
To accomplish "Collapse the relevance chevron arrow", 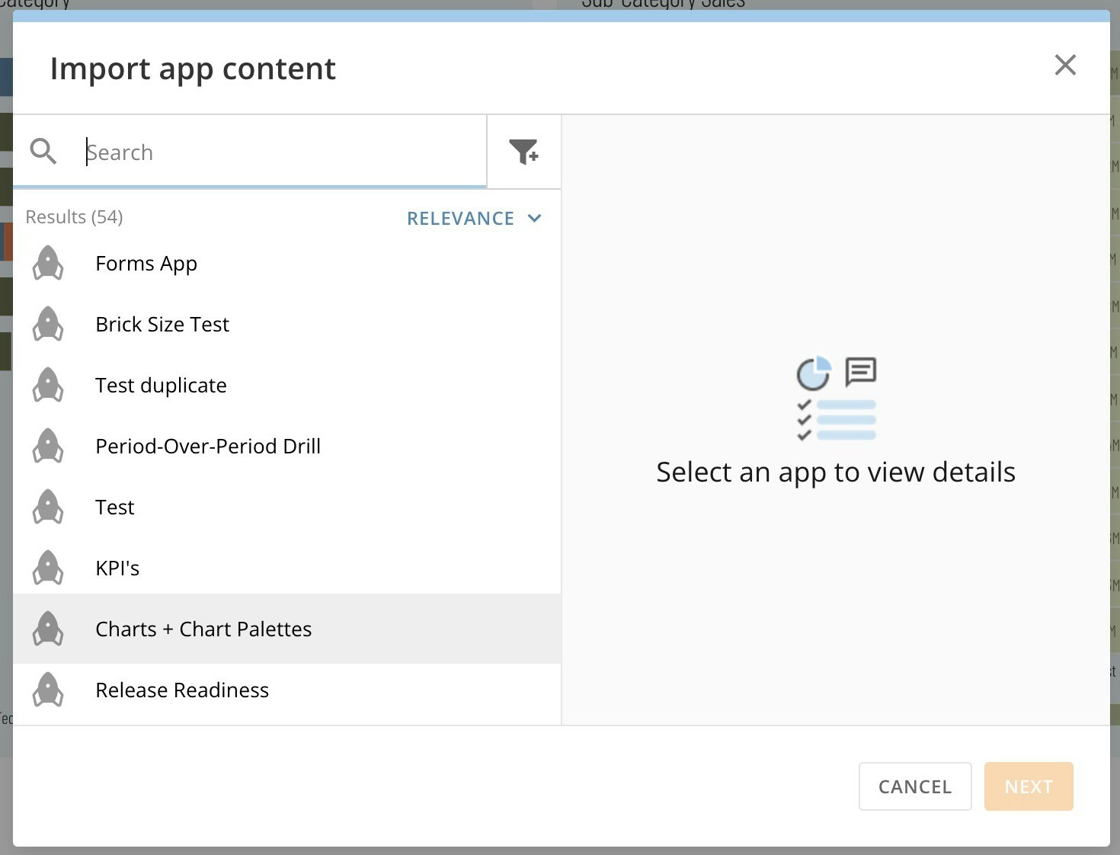I will tap(534, 218).
